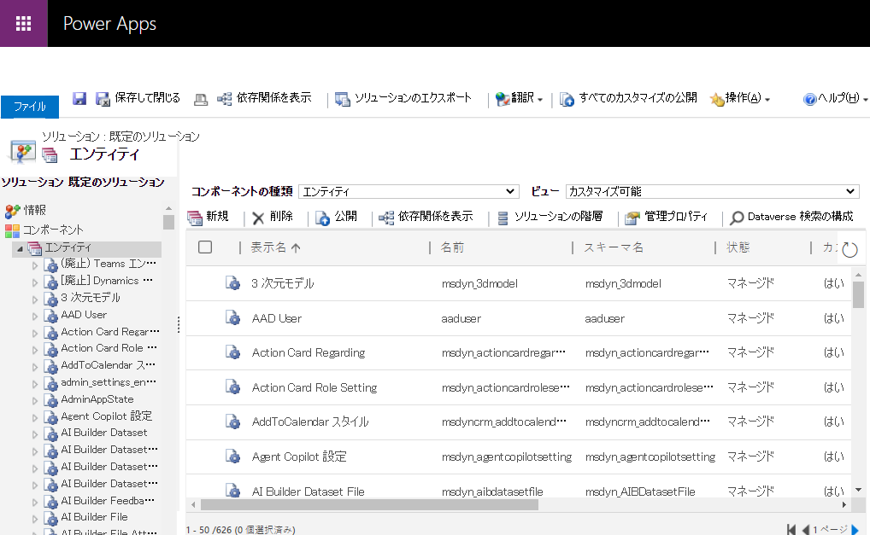Click the ヘルプ help icon
870x535 pixels.
coord(808,98)
